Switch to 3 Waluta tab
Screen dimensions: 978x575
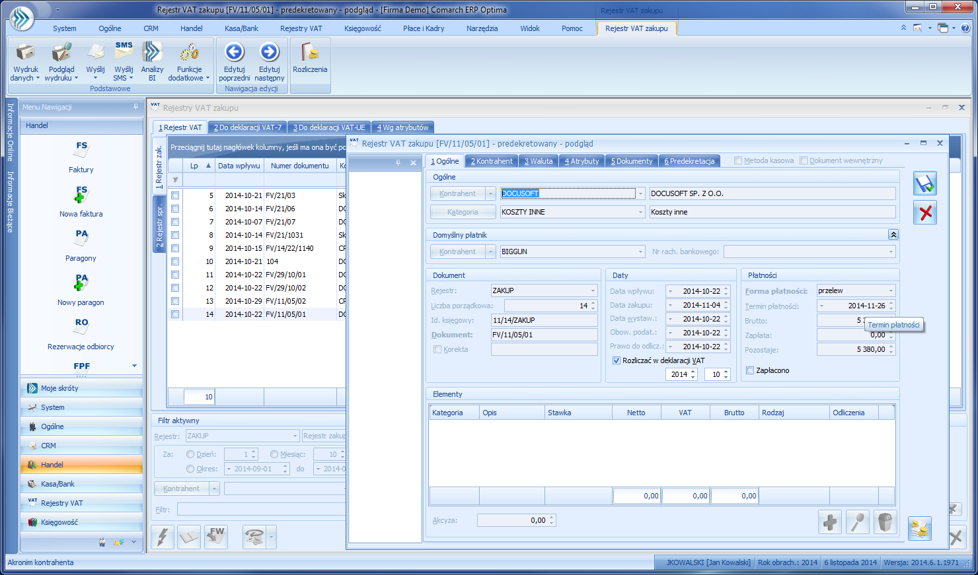coord(539,161)
